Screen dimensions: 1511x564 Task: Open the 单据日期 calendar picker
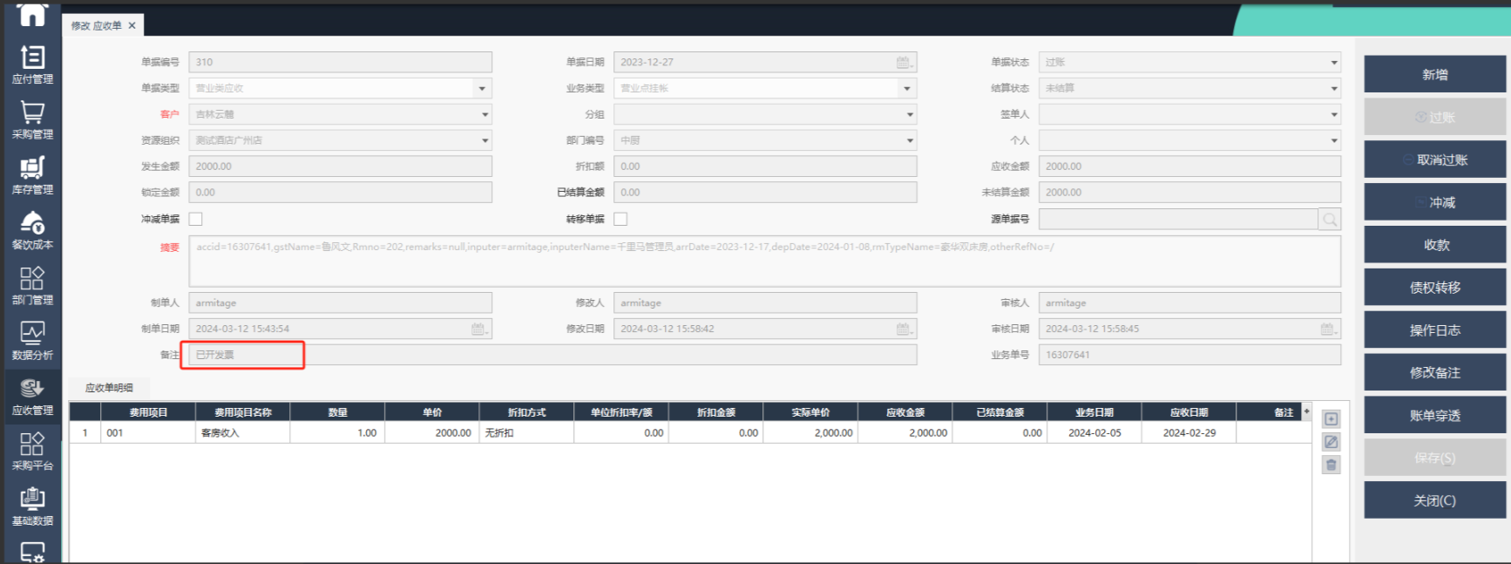coord(904,62)
